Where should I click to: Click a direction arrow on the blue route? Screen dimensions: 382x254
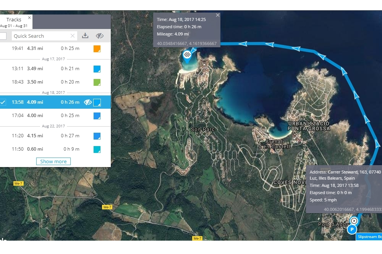[271, 45]
